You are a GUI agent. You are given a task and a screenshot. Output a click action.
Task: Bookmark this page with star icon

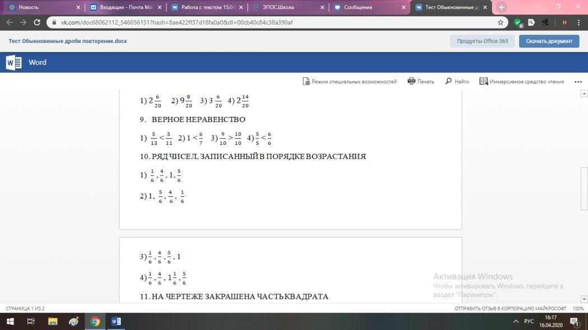click(501, 22)
